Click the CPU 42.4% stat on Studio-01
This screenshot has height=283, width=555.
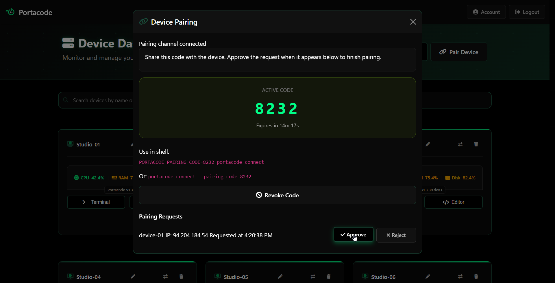89,178
